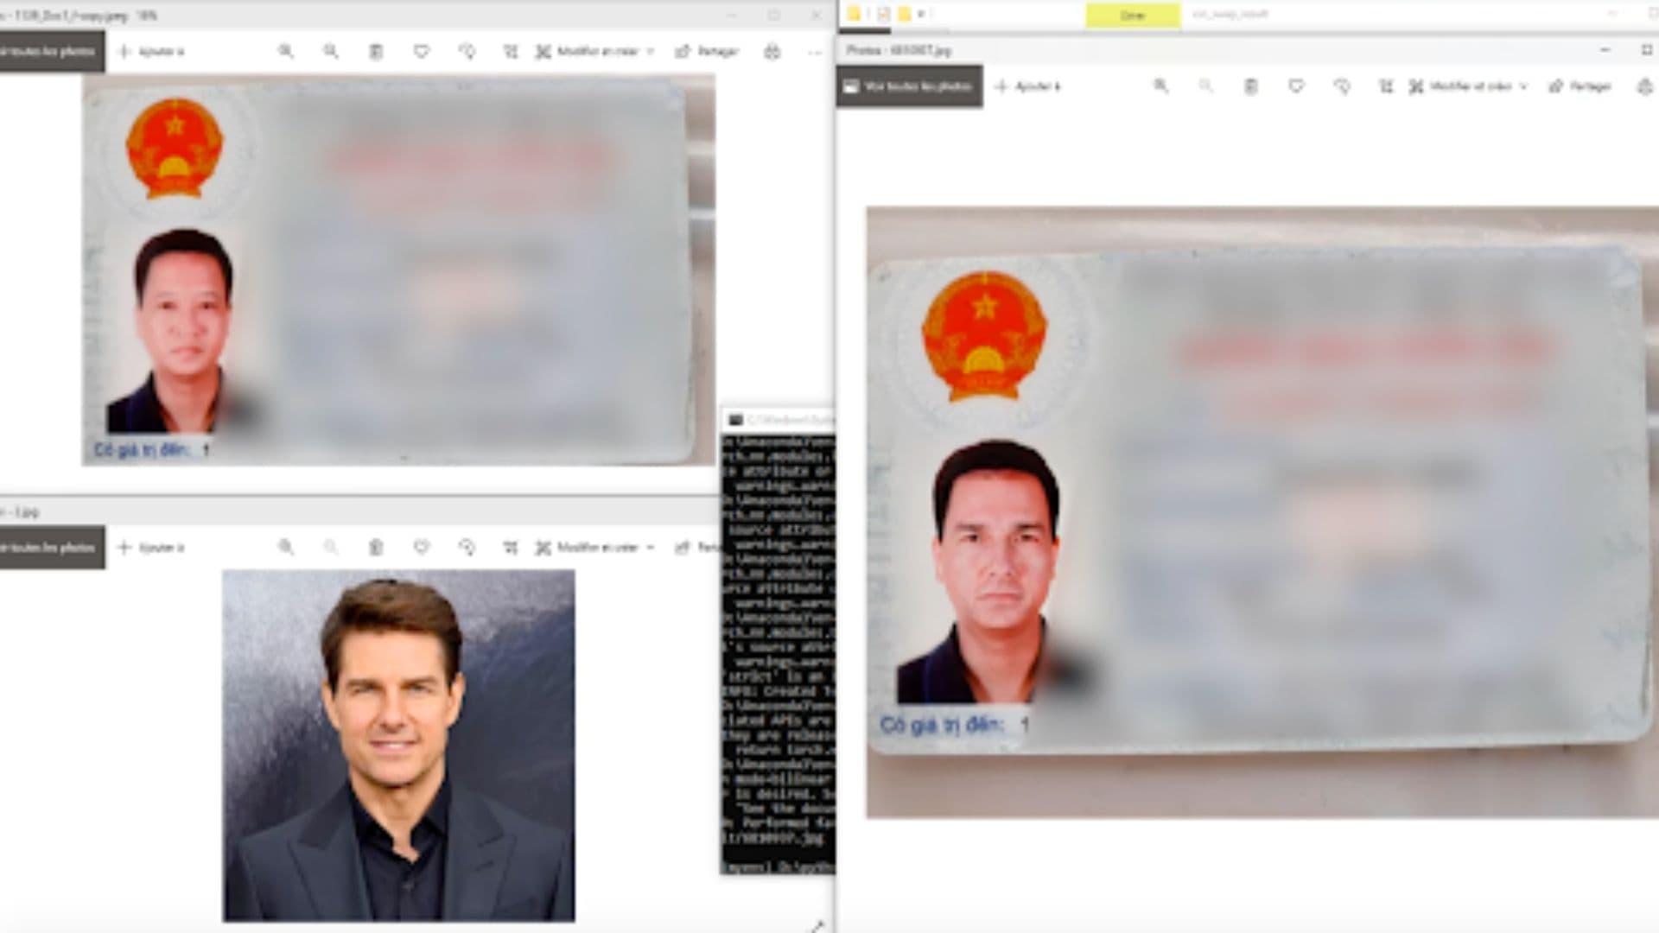Click 'Partager' in the top-left Photos window
Image resolution: width=1659 pixels, height=933 pixels.
tap(707, 52)
